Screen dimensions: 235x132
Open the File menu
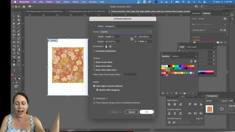point(35,2)
